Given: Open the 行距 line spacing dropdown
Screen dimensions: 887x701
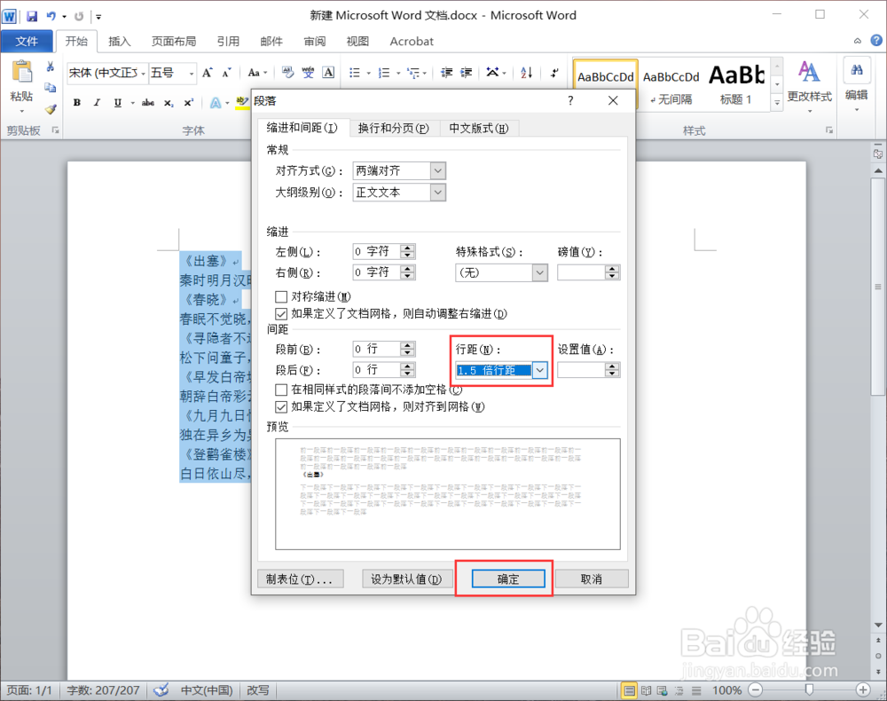Looking at the screenshot, I should point(539,370).
